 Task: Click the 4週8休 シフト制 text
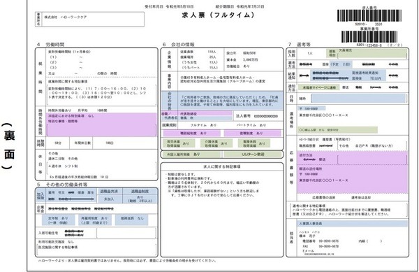pyautogui.click(x=63, y=166)
